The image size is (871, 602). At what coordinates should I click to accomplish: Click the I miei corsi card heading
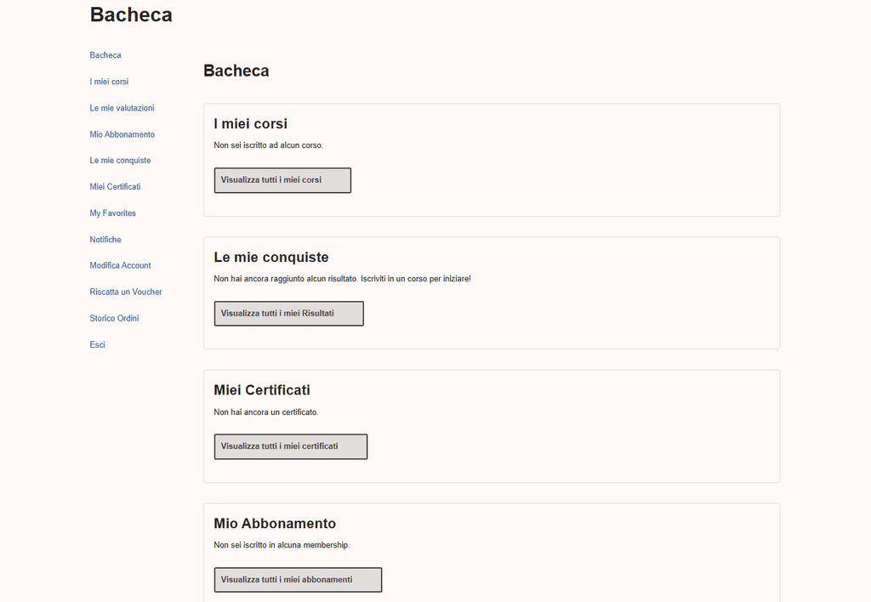pos(251,124)
